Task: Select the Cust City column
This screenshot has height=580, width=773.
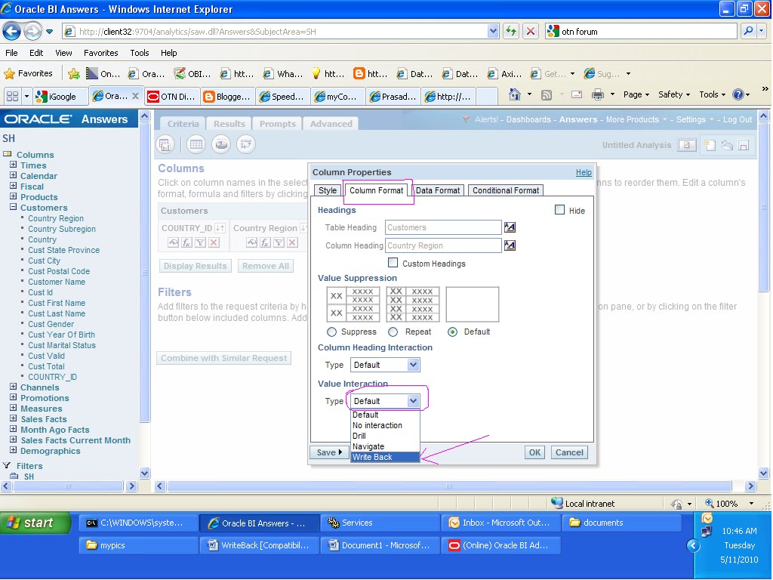Action: pyautogui.click(x=44, y=261)
